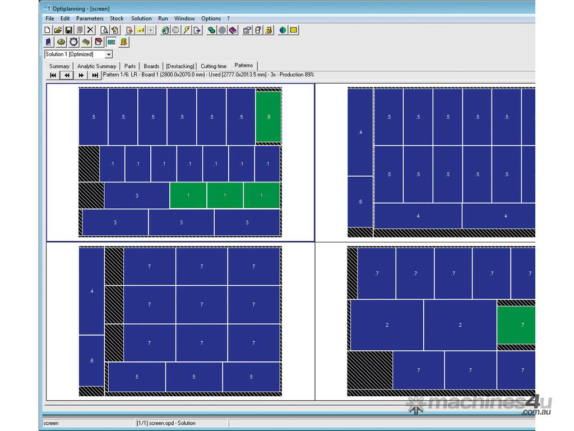Open the Parameters menu
Screen dimensions: 574x431
coord(90,19)
